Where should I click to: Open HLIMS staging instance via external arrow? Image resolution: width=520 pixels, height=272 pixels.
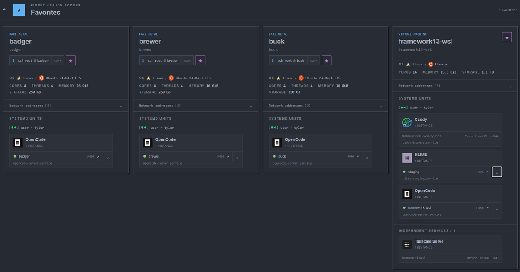(487, 172)
